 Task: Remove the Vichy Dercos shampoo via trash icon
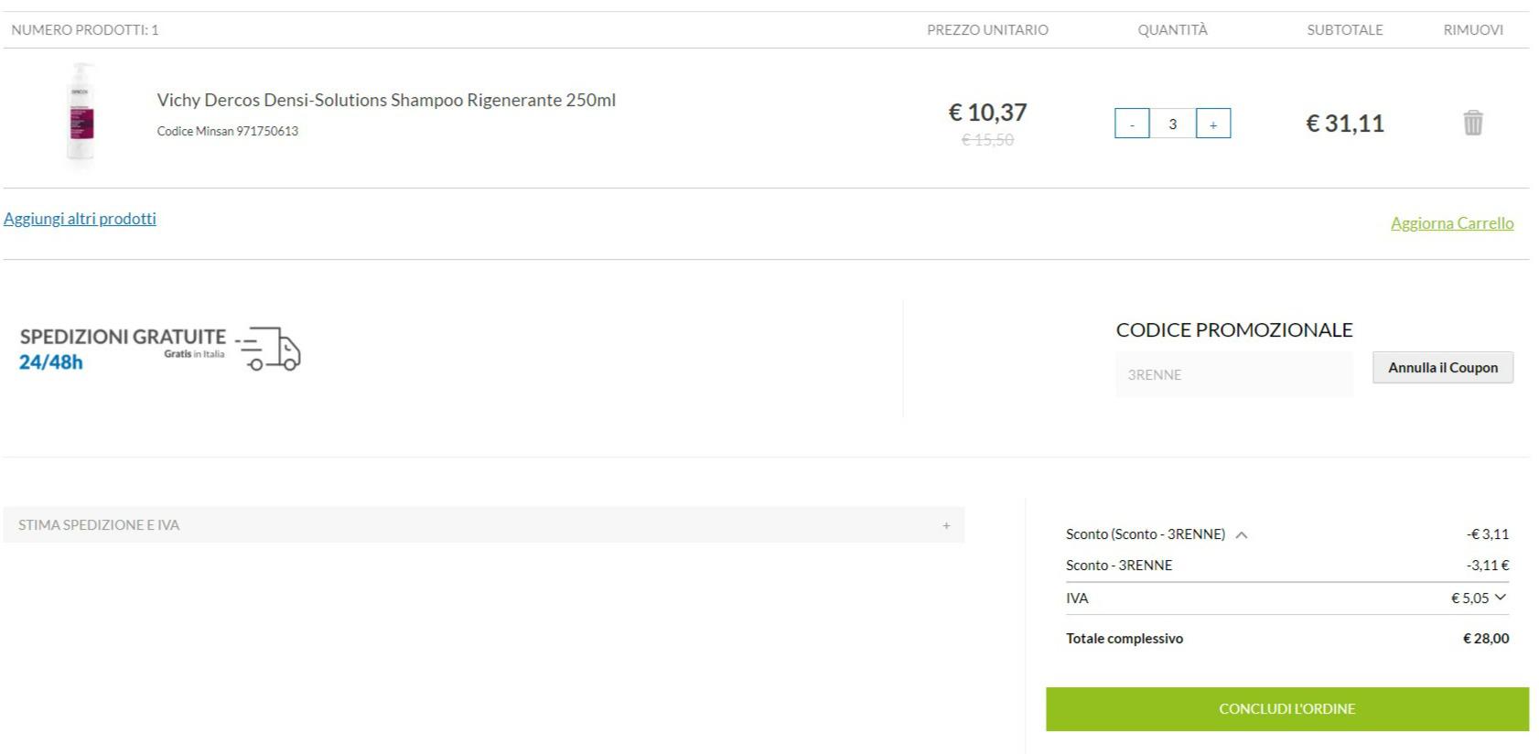1472,123
